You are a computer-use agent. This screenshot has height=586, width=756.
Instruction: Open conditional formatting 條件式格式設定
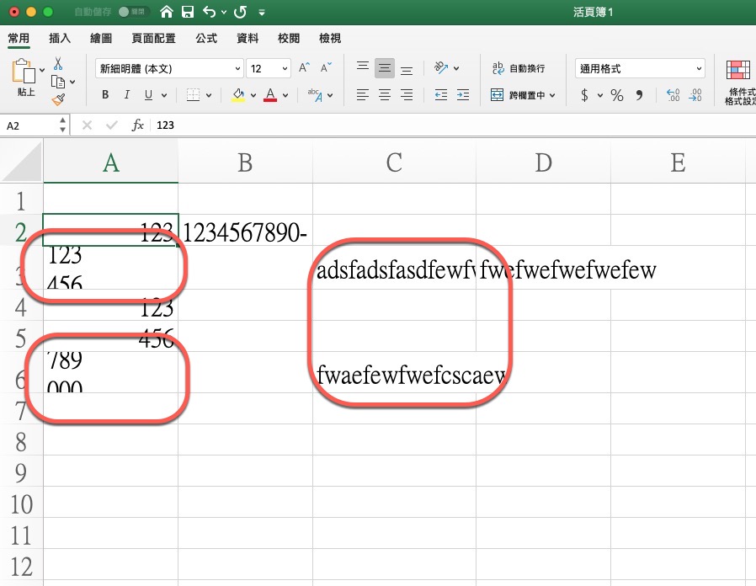pos(740,82)
